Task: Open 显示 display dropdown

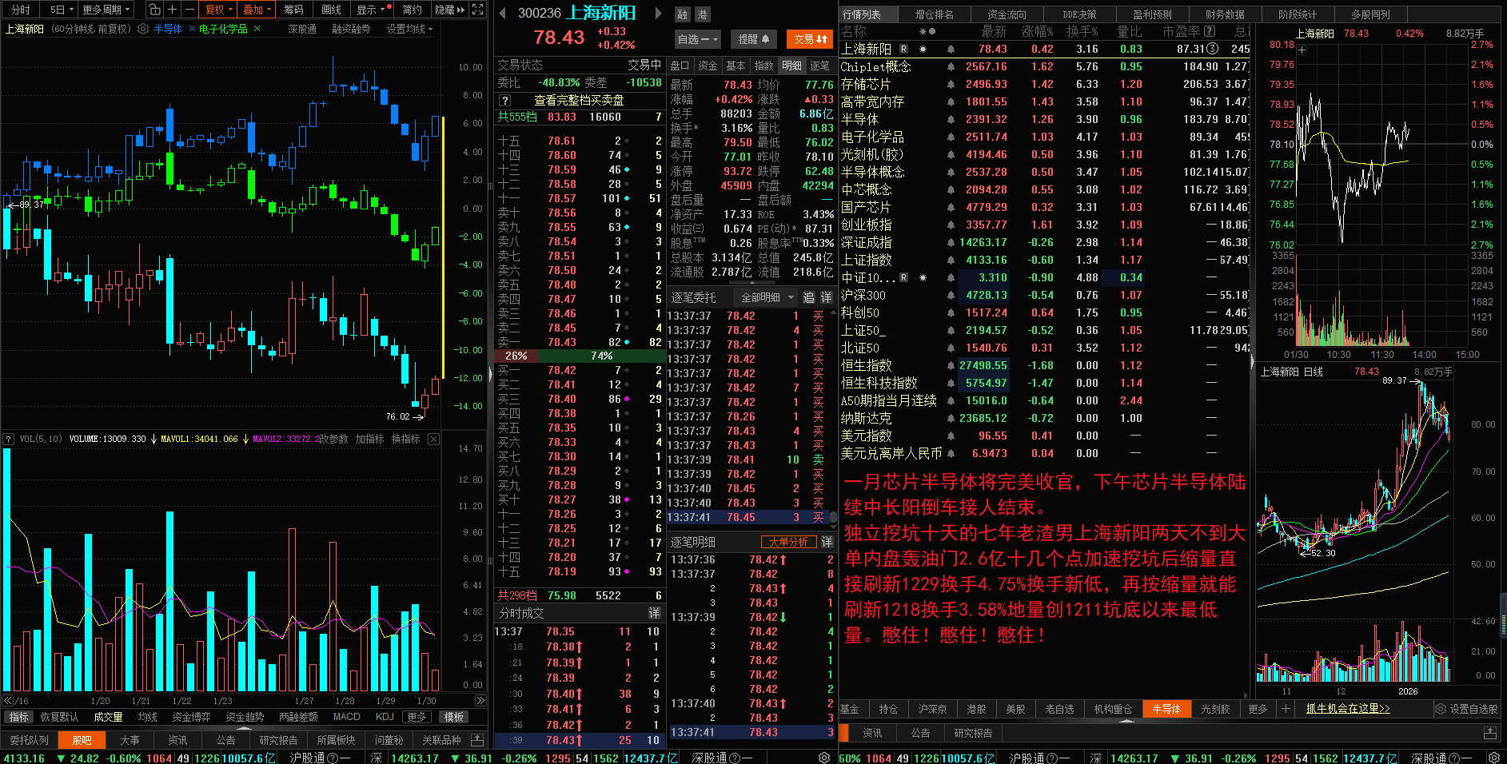Action: coord(373,10)
